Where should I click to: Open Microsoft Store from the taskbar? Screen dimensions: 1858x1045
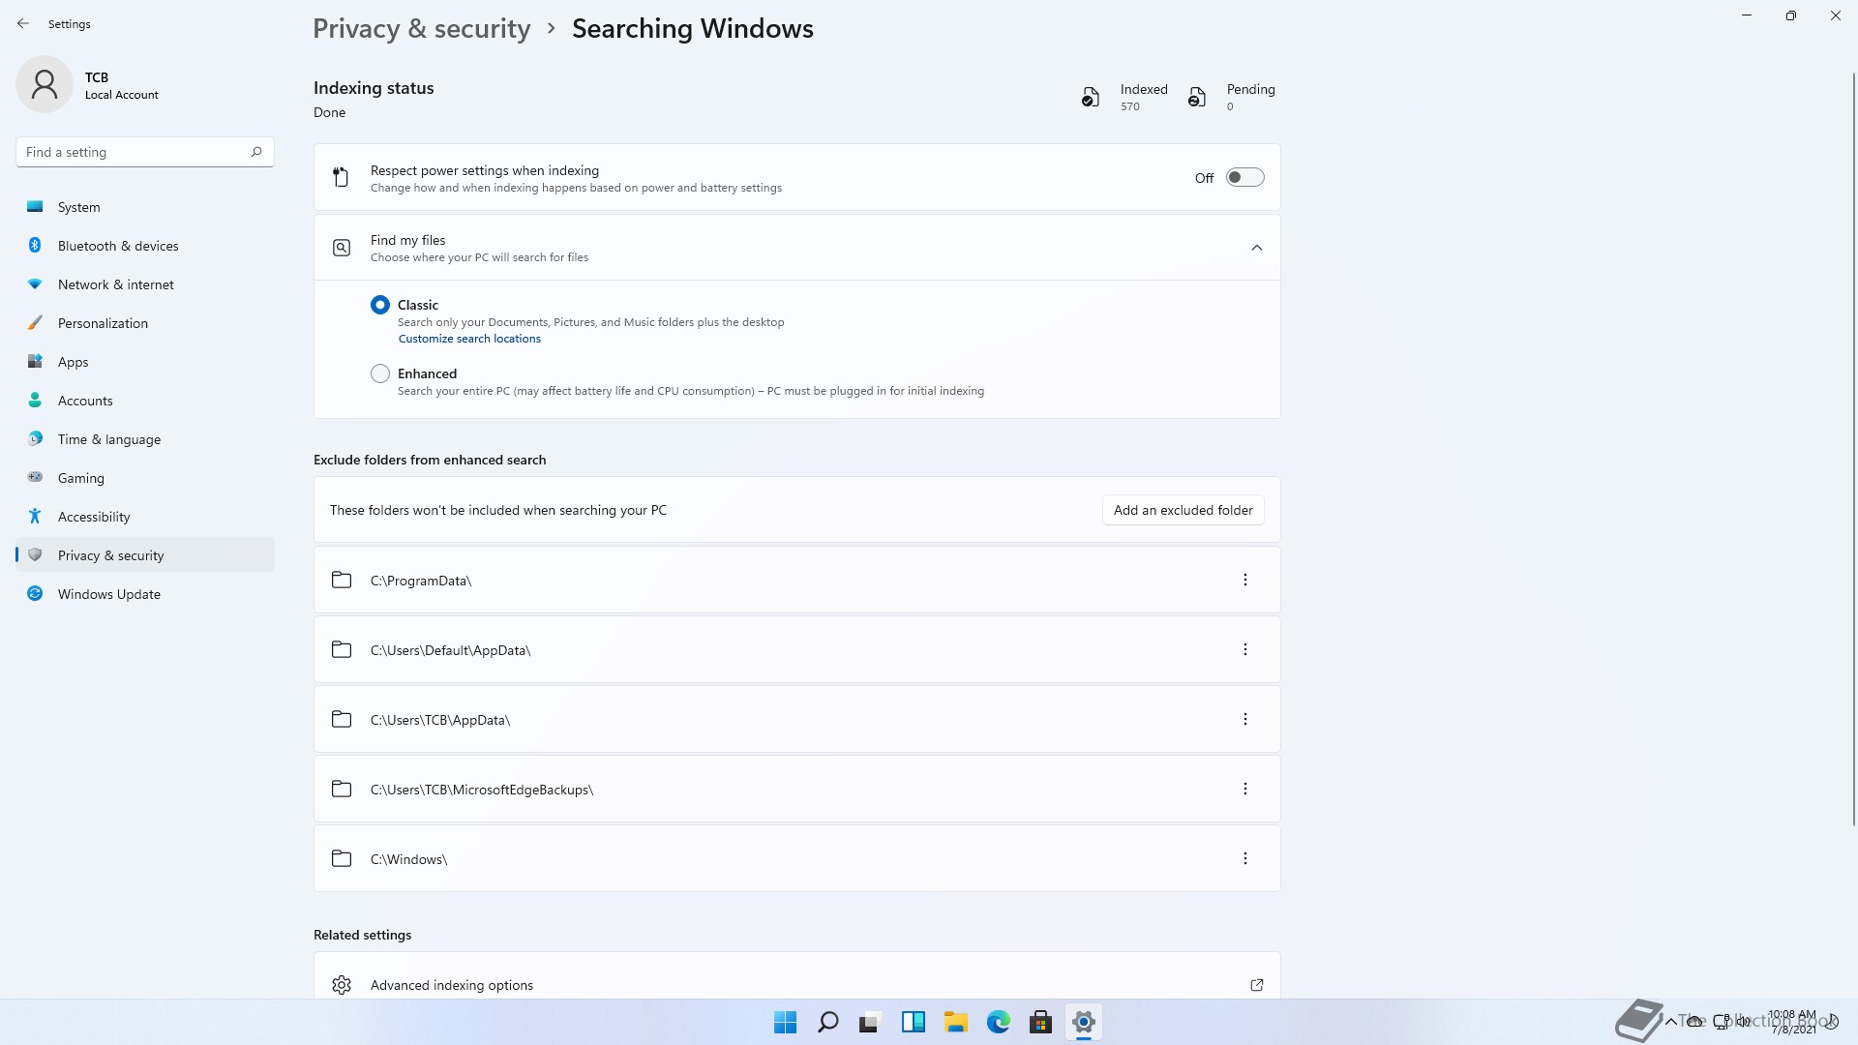pos(1040,1022)
